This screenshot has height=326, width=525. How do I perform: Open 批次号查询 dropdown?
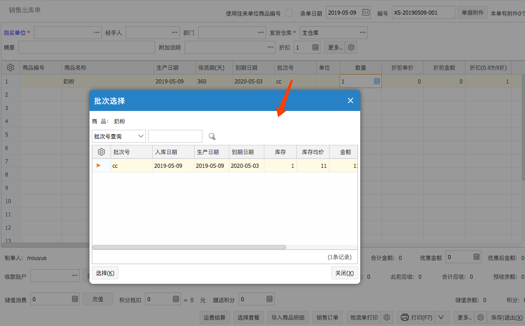coord(118,136)
